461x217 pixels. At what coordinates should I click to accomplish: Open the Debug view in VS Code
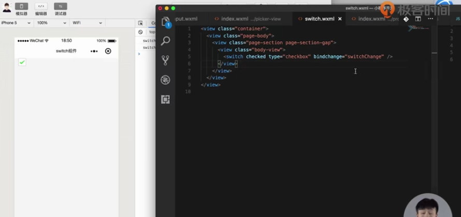coord(166,80)
